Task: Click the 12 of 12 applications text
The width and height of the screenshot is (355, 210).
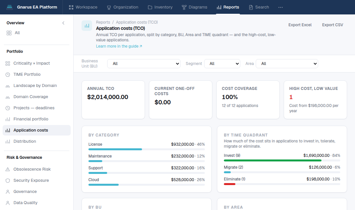Action: pyautogui.click(x=240, y=106)
